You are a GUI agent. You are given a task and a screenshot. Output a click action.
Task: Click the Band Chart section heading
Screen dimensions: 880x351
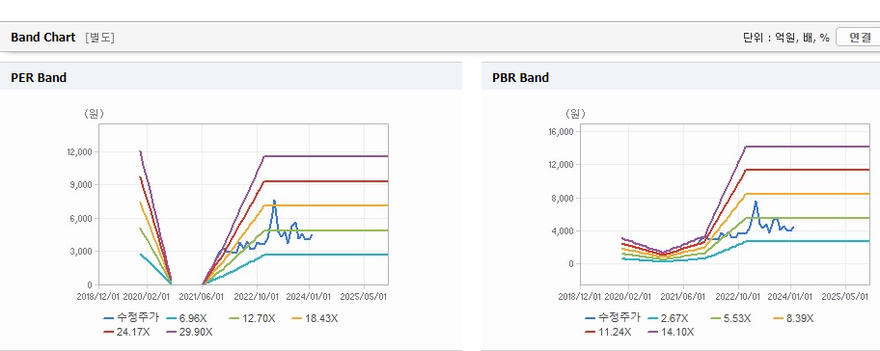tap(42, 38)
